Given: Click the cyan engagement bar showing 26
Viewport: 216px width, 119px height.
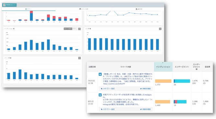Looking at the screenshot, I should click(182, 81).
